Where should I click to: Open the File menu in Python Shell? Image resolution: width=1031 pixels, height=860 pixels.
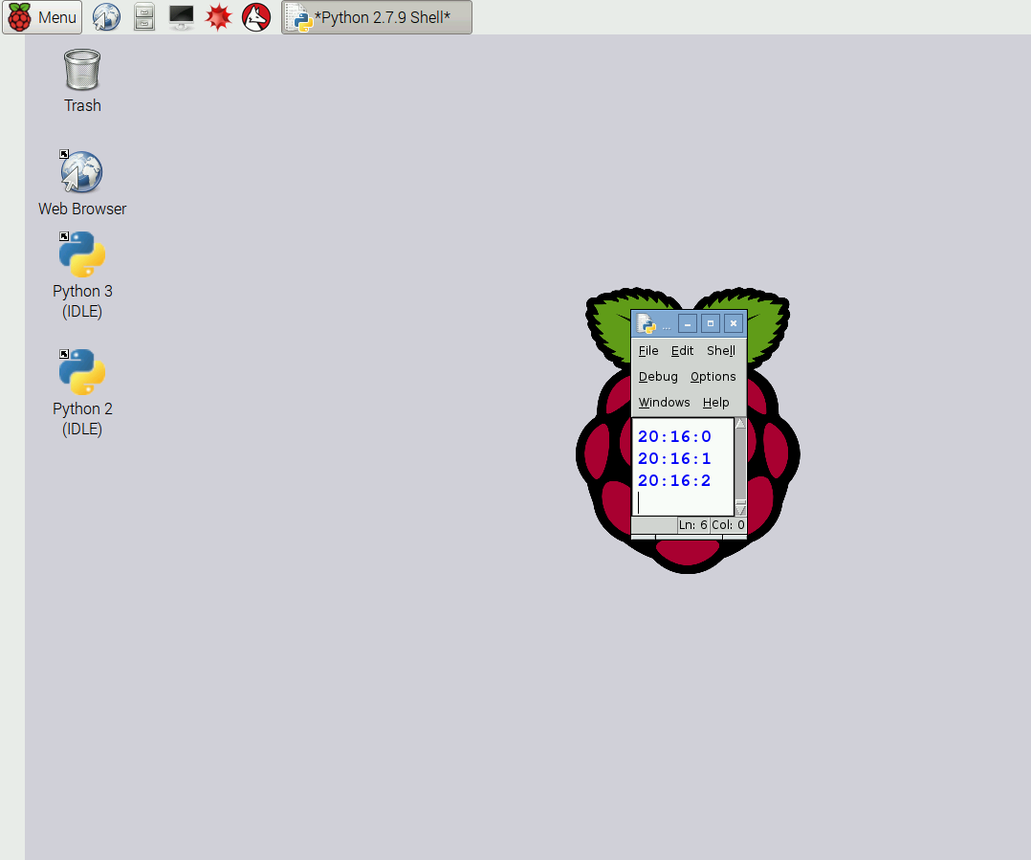648,350
